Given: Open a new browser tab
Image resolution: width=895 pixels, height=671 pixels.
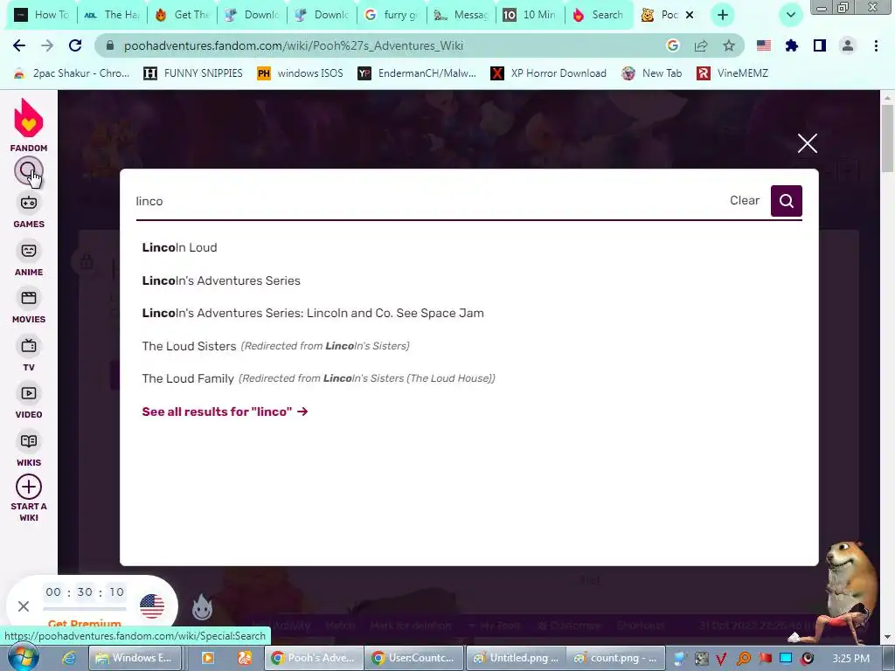Looking at the screenshot, I should click(x=723, y=15).
